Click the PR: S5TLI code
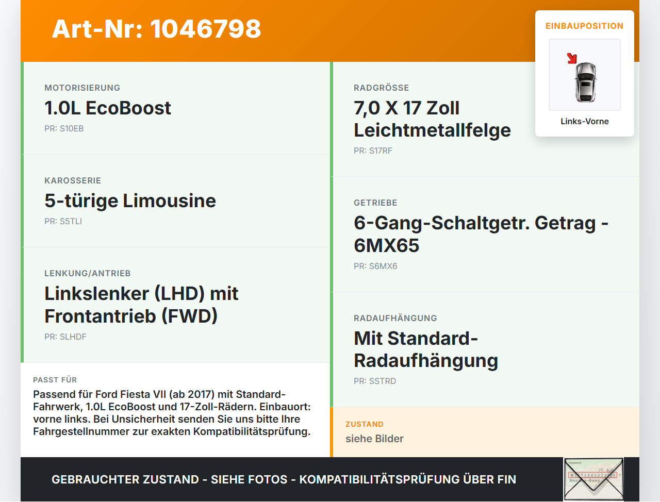Screen dimensions: 660x502 tap(63, 221)
